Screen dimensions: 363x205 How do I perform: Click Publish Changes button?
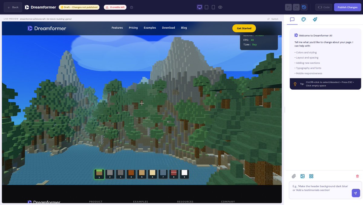click(348, 7)
